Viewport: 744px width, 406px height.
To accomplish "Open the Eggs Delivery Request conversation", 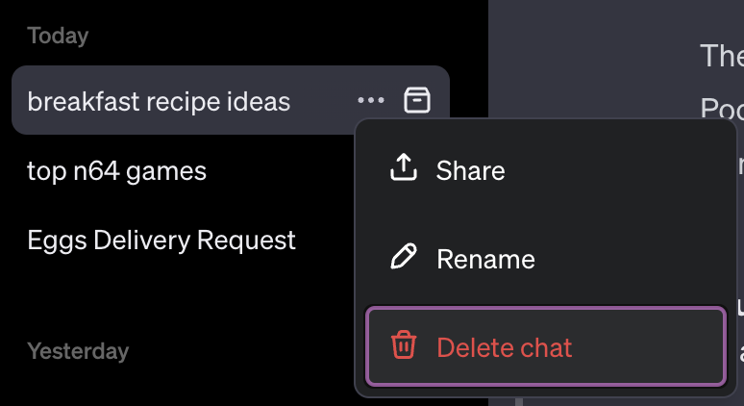I will (161, 241).
